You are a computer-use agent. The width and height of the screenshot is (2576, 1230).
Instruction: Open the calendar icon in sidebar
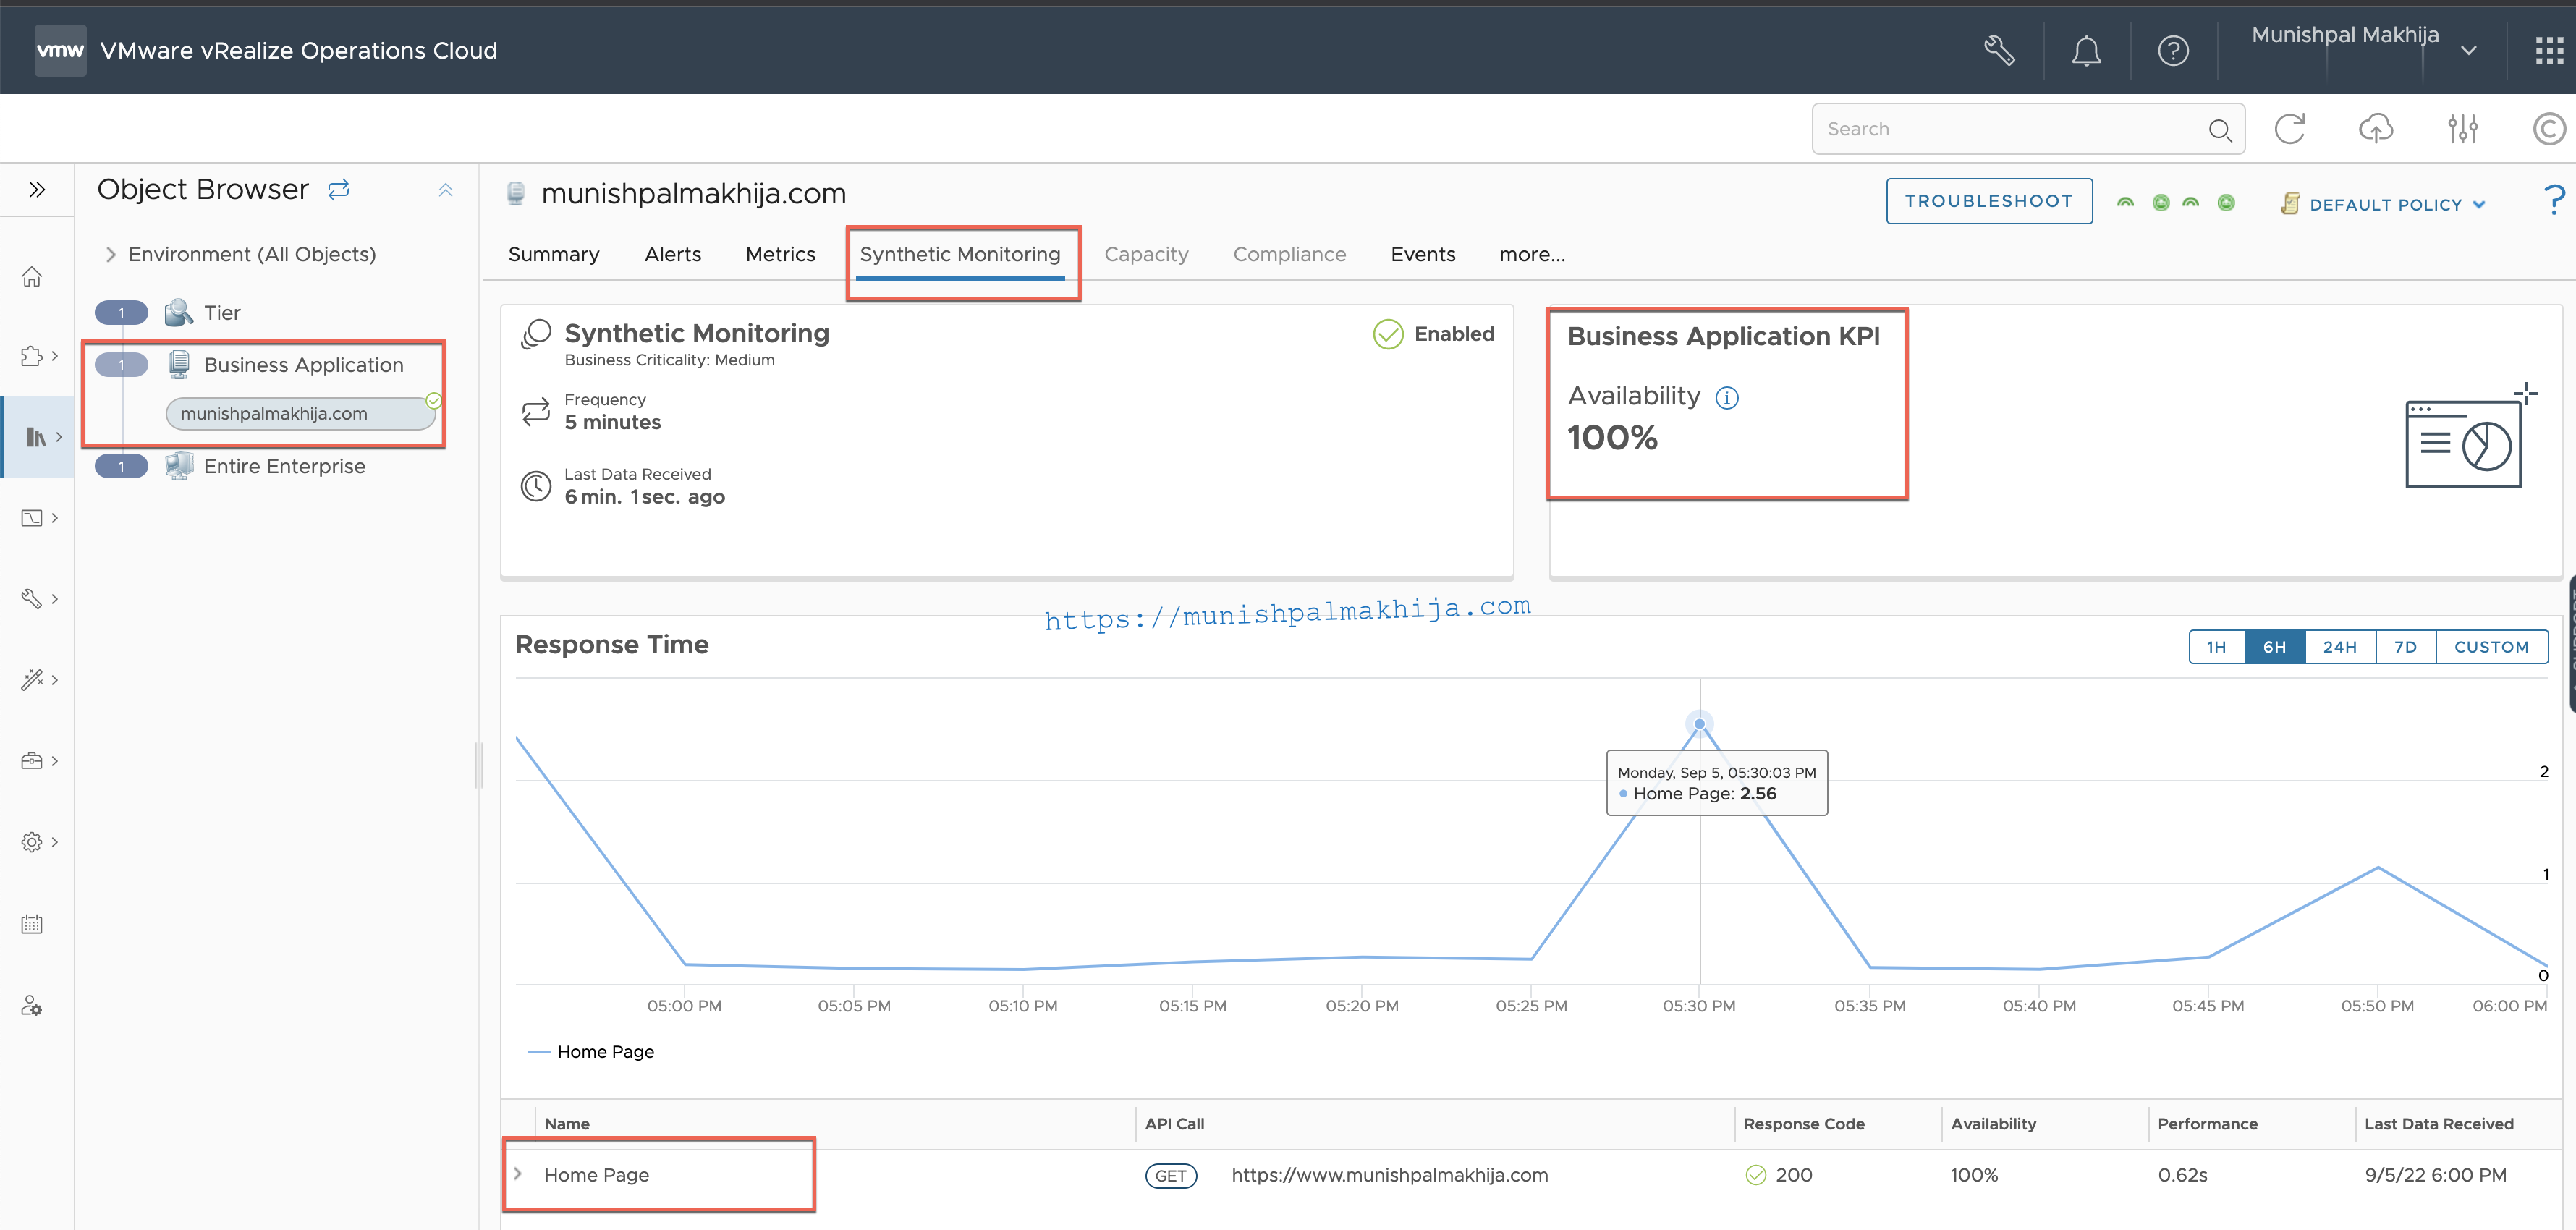[32, 924]
